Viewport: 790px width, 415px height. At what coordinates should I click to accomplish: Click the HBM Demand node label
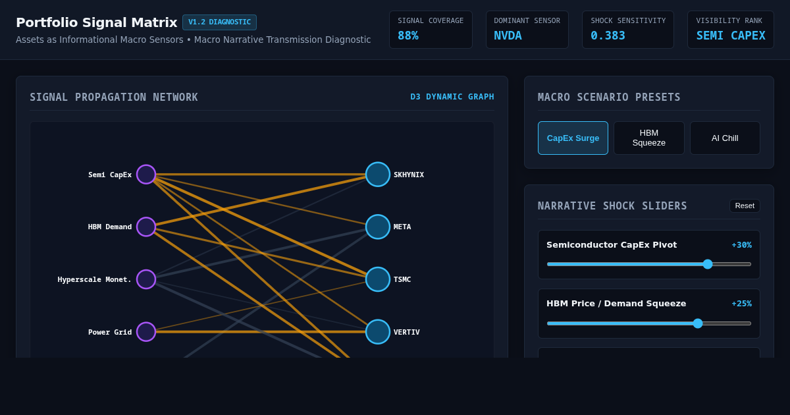(110, 227)
